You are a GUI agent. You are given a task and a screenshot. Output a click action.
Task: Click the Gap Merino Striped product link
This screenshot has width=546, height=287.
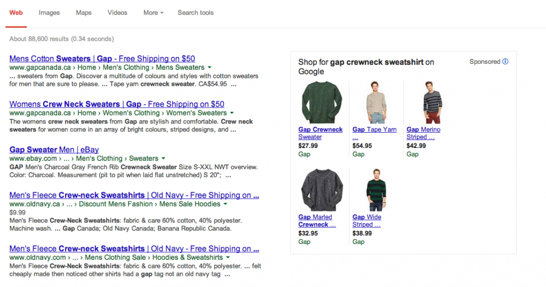coord(423,133)
